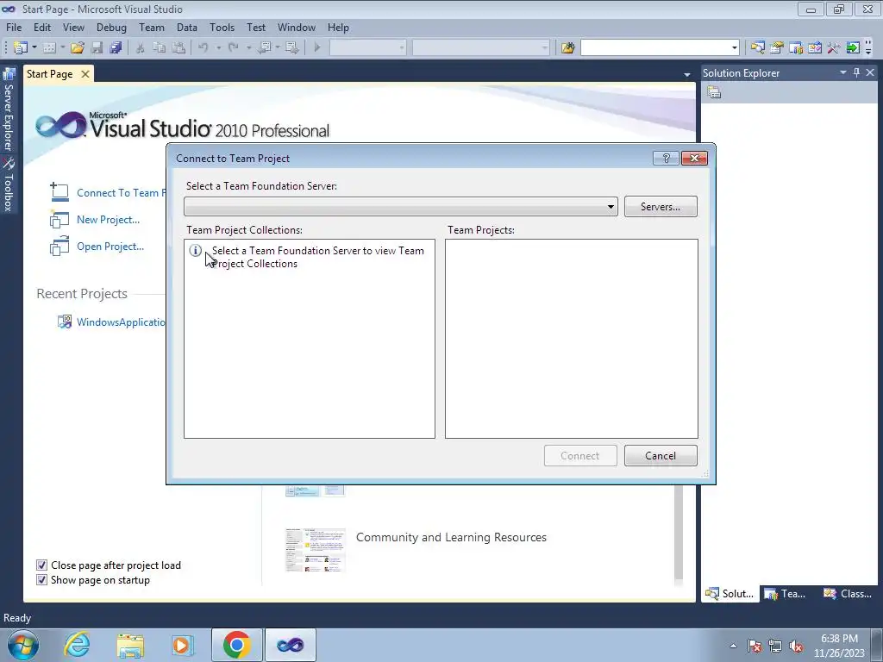The height and width of the screenshot is (662, 883).
Task: Toggle Close page after project load checkbox
Action: click(41, 565)
